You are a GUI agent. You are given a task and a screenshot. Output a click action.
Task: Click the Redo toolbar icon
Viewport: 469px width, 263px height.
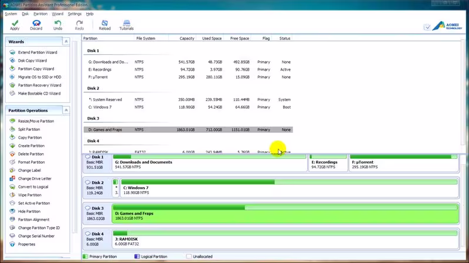click(x=79, y=25)
